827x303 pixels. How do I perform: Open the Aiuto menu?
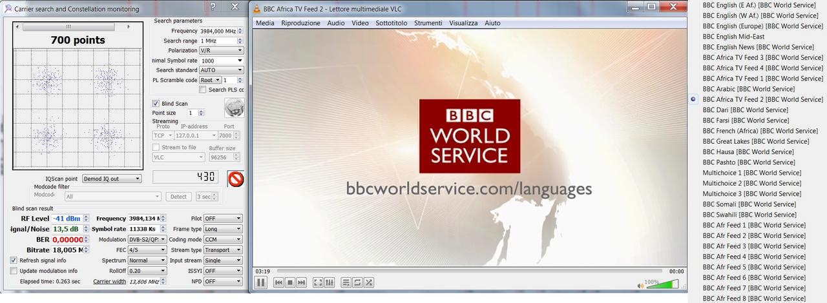[x=492, y=23]
